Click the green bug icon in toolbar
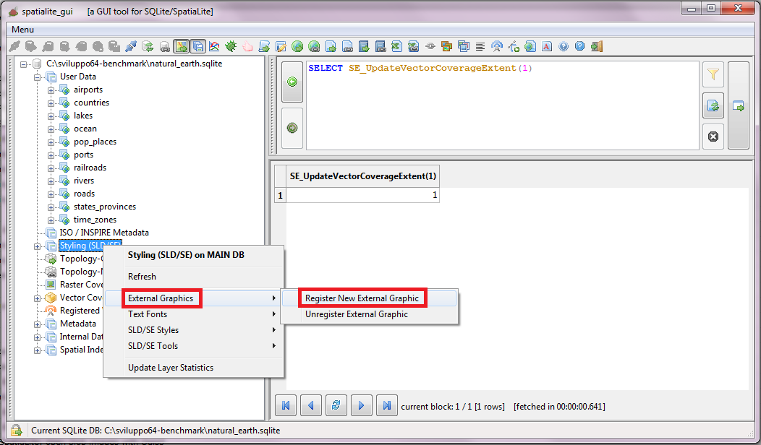This screenshot has height=445, width=761. (231, 46)
